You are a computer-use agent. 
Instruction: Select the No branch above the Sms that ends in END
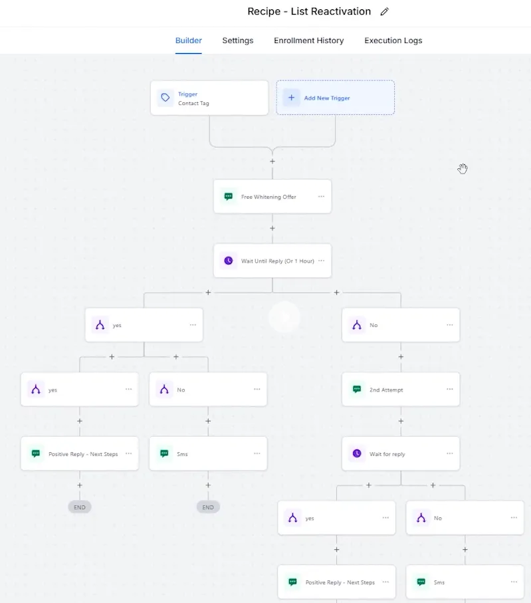[x=208, y=389]
